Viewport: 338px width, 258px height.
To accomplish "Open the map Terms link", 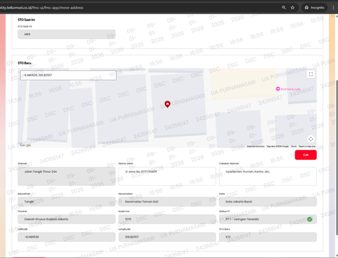I will pos(293,147).
